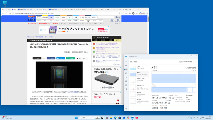Select 24時間 ranking tab
The height and width of the screenshot is (120, 213).
(103, 40)
